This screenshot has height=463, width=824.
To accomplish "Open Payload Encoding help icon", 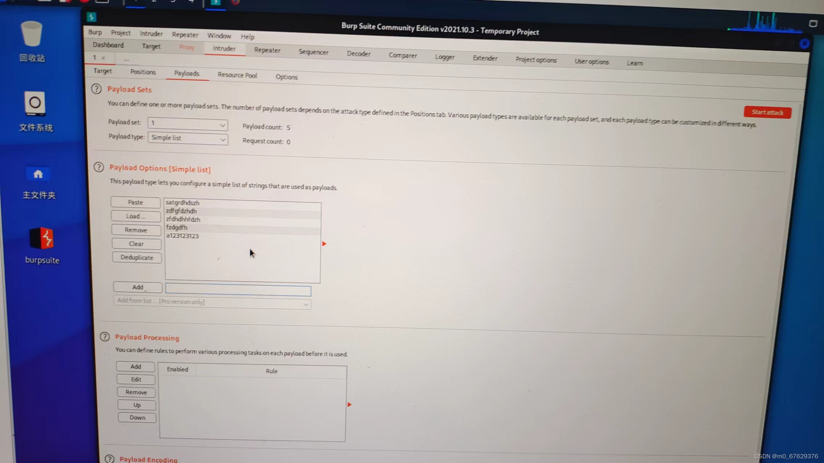I will click(x=109, y=458).
